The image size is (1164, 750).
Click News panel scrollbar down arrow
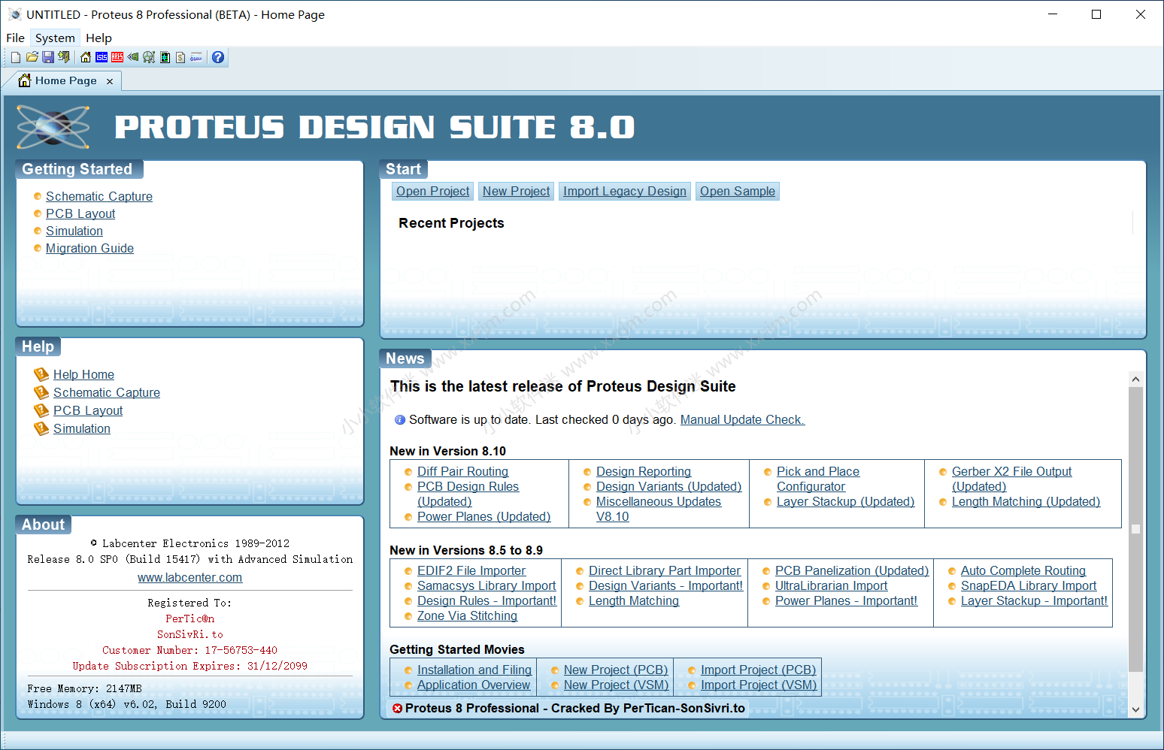tap(1135, 709)
